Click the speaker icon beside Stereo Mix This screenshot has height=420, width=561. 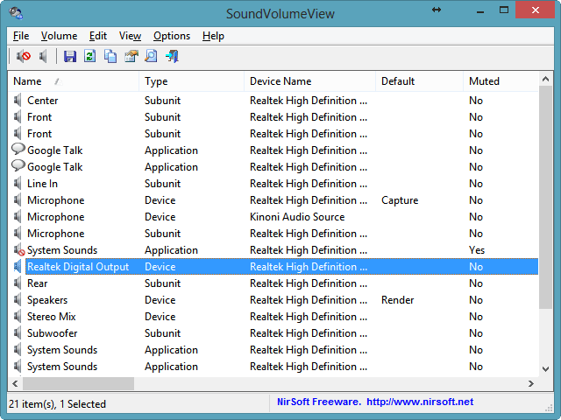[x=18, y=317]
